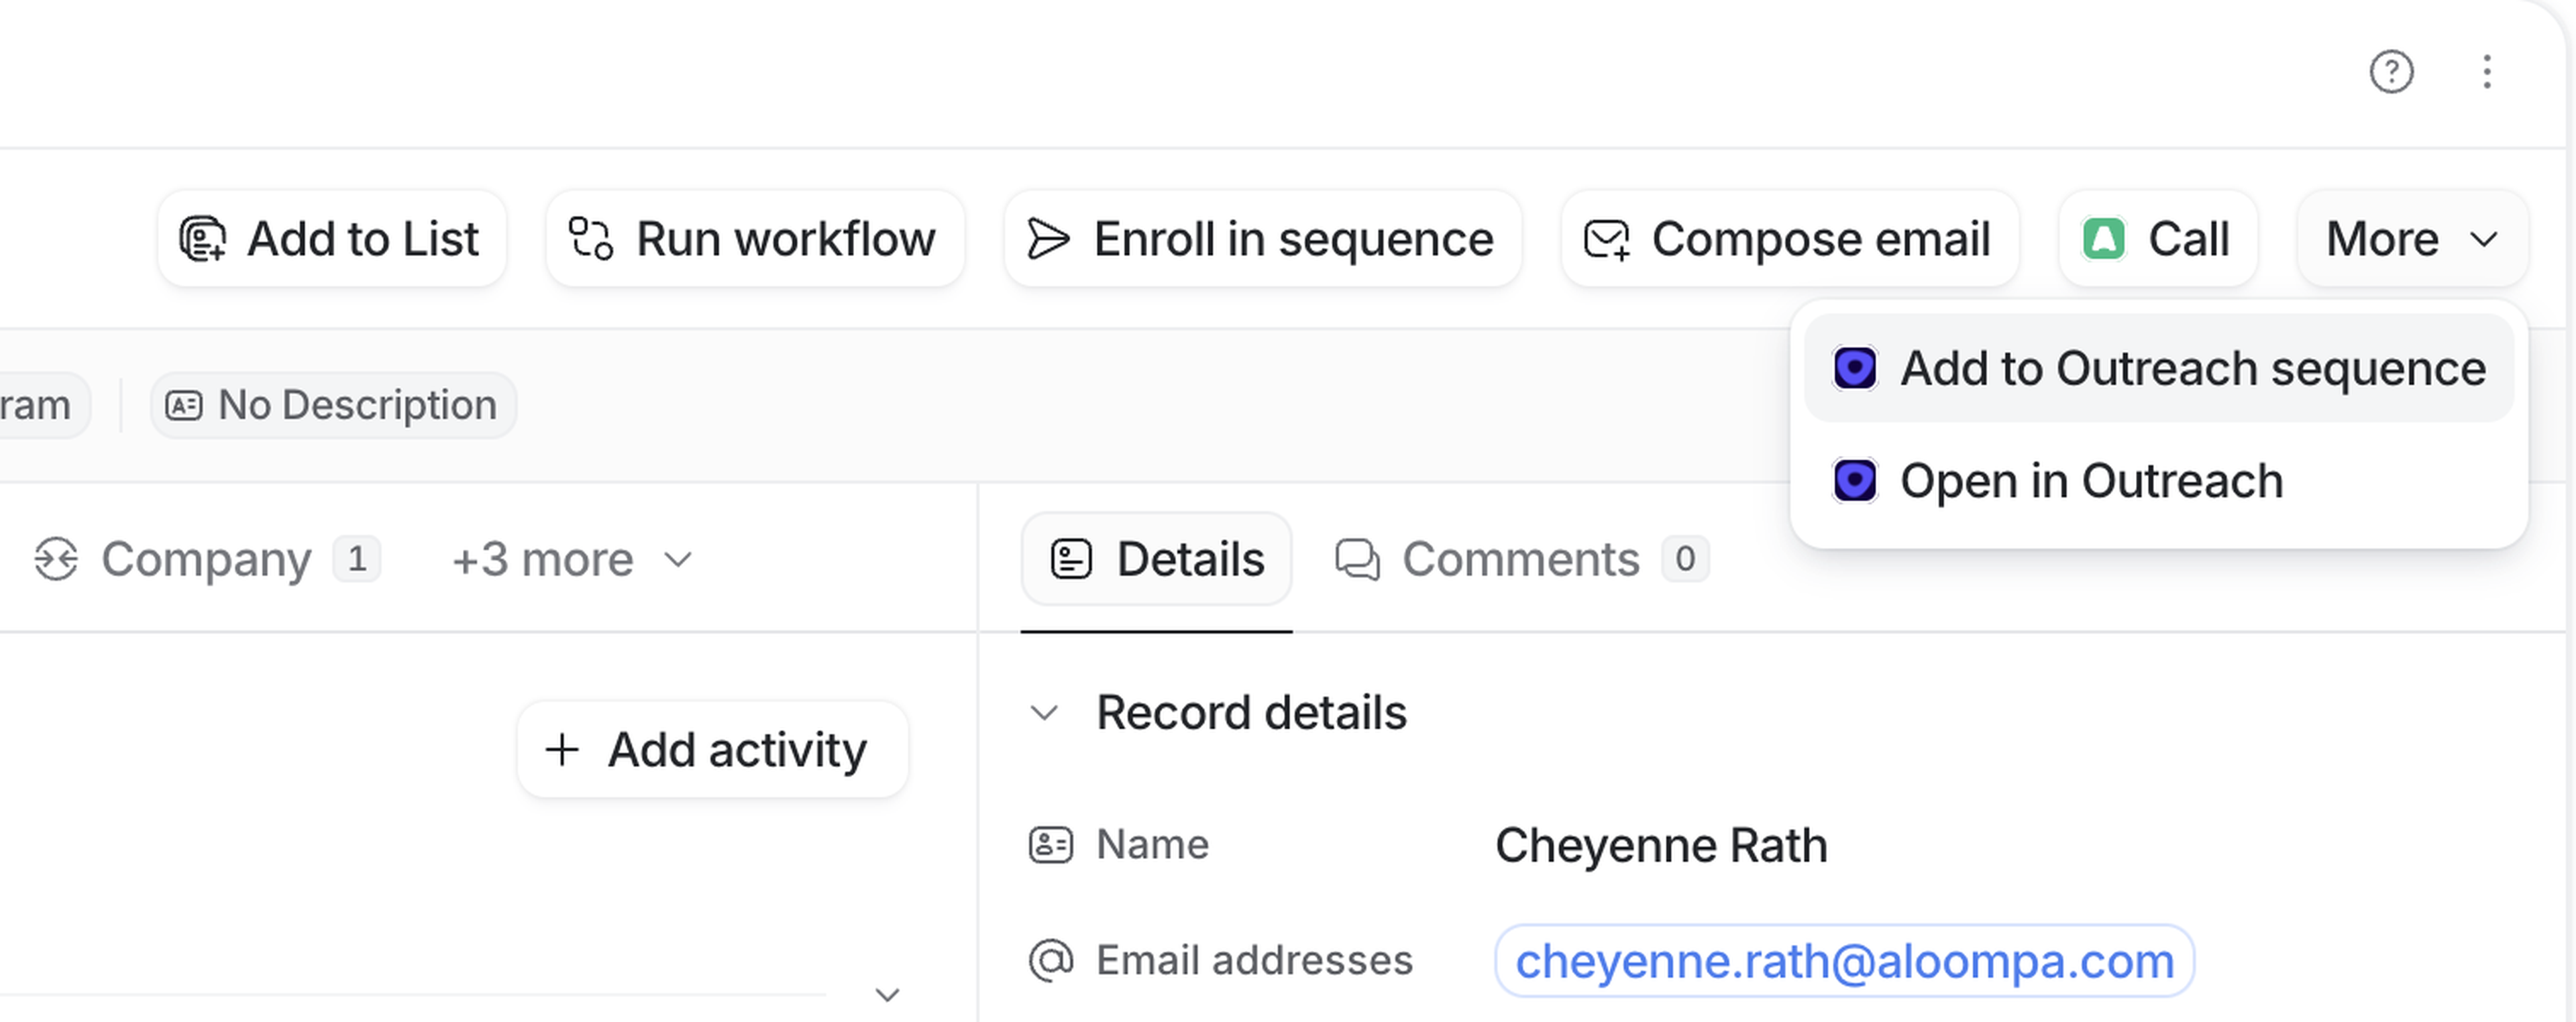Click the Add activity button
The width and height of the screenshot is (2576, 1022).
click(712, 750)
